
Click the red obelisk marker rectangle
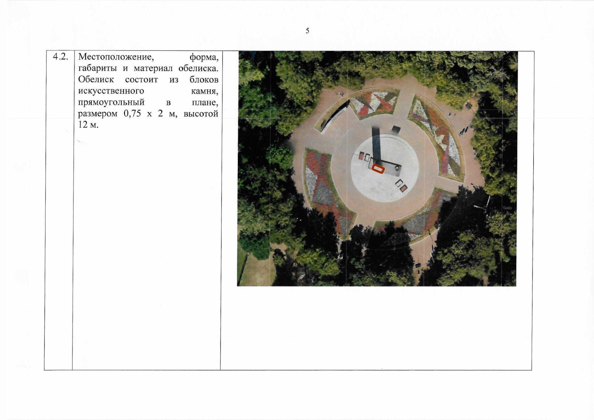tap(378, 169)
